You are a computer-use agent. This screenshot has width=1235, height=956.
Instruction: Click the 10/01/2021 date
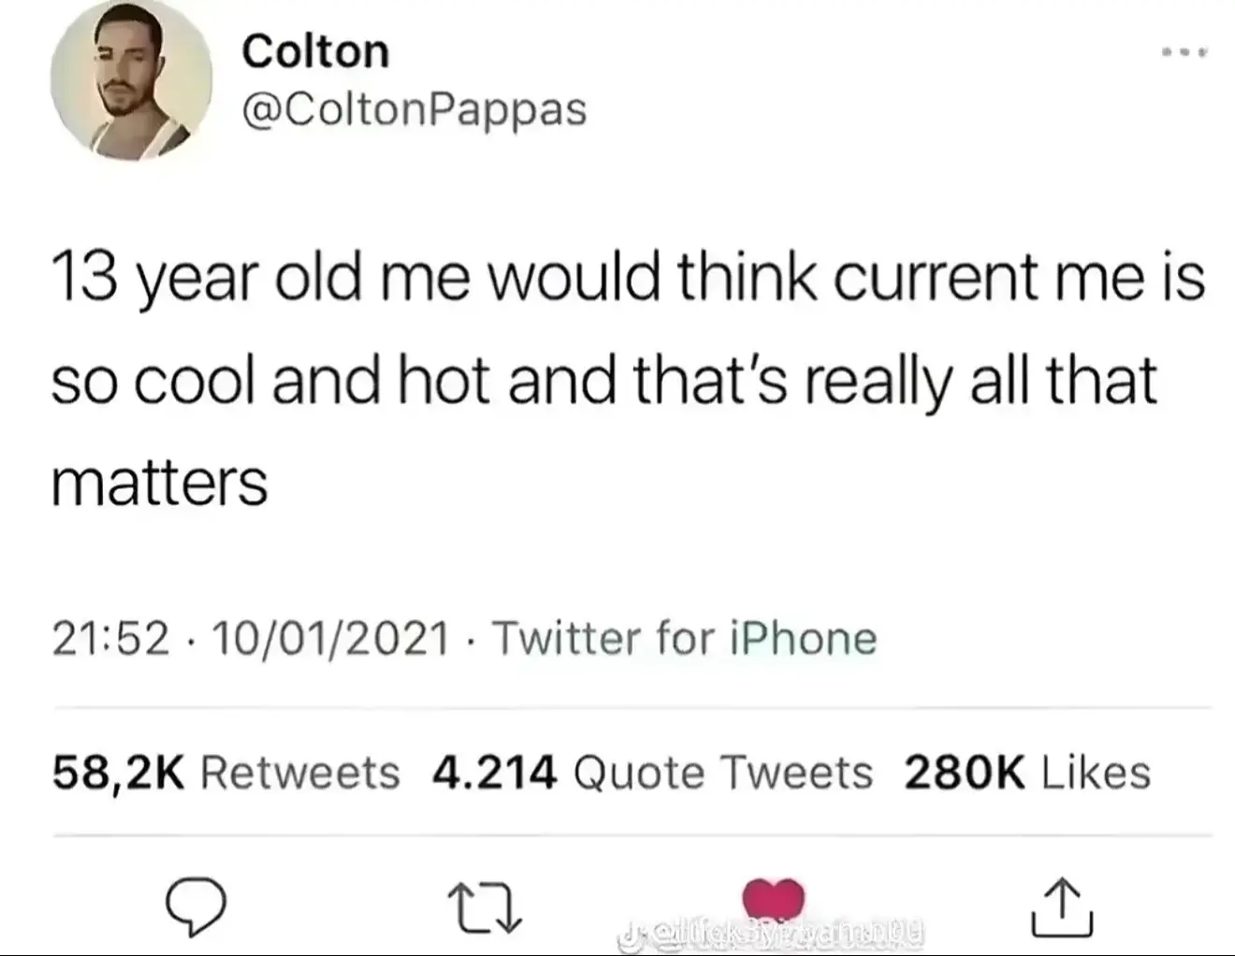pyautogui.click(x=331, y=639)
